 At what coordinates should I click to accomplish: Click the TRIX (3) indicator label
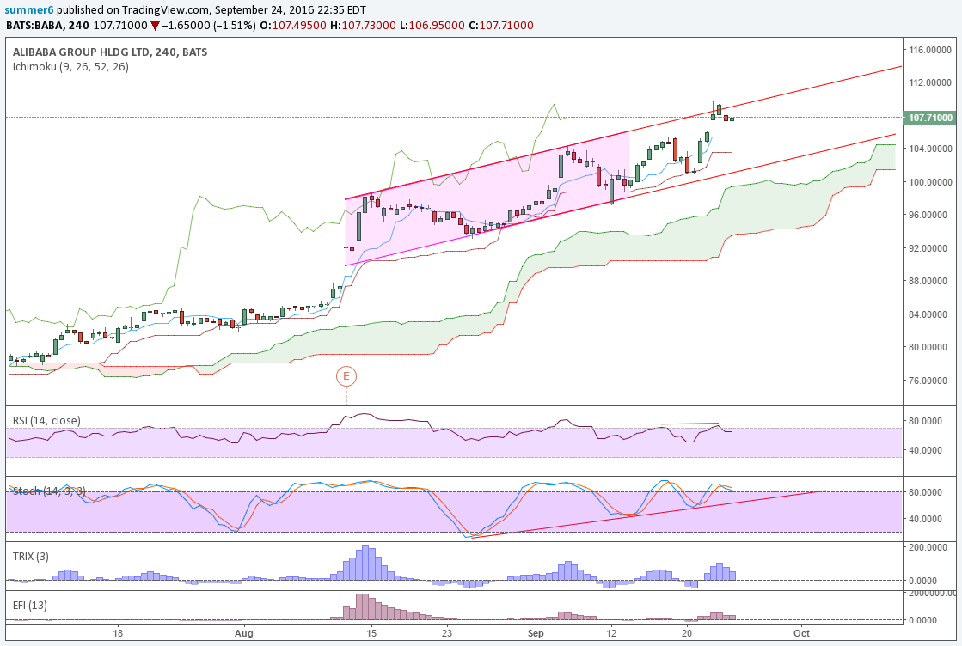pos(31,557)
